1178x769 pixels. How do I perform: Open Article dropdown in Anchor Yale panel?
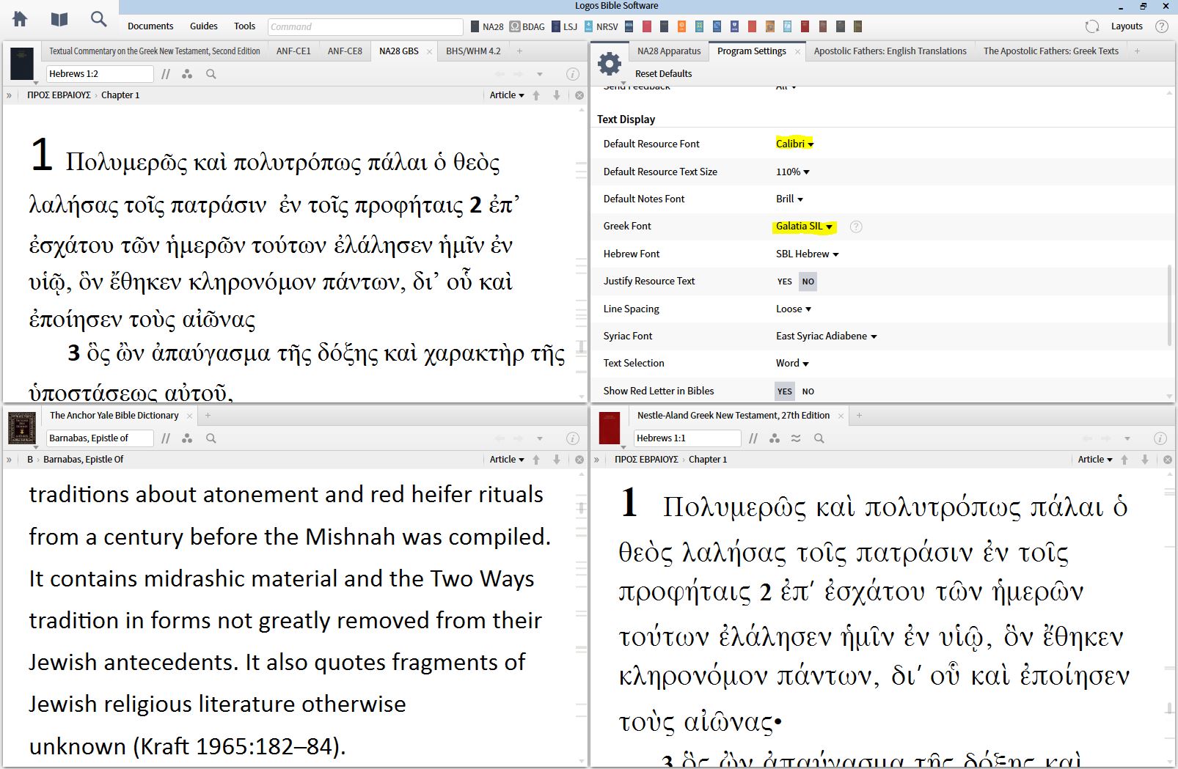(507, 460)
